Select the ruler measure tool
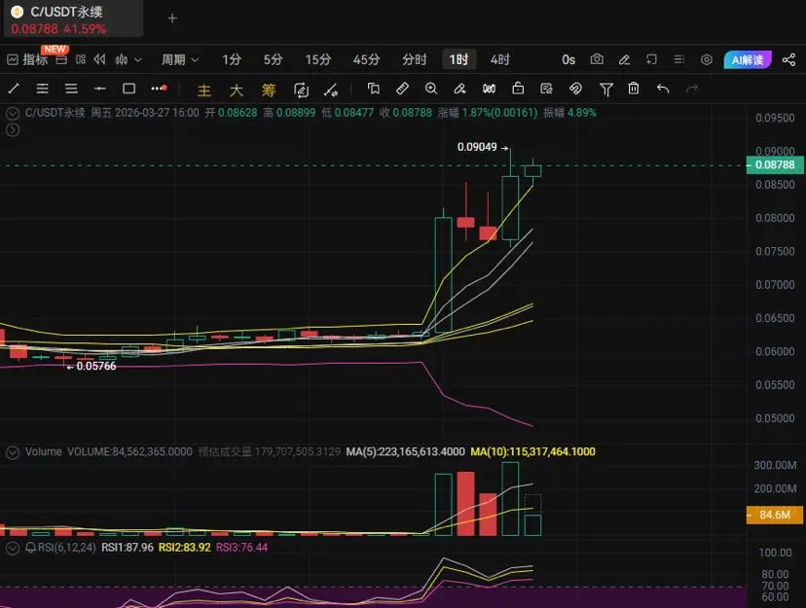The width and height of the screenshot is (806, 608). coord(402,89)
